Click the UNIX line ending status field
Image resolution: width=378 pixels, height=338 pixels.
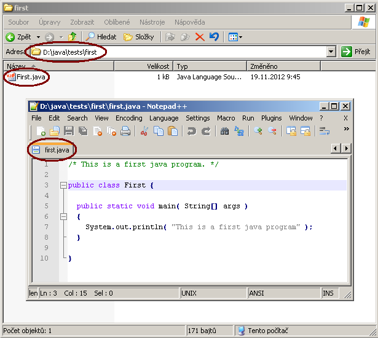pos(213,293)
